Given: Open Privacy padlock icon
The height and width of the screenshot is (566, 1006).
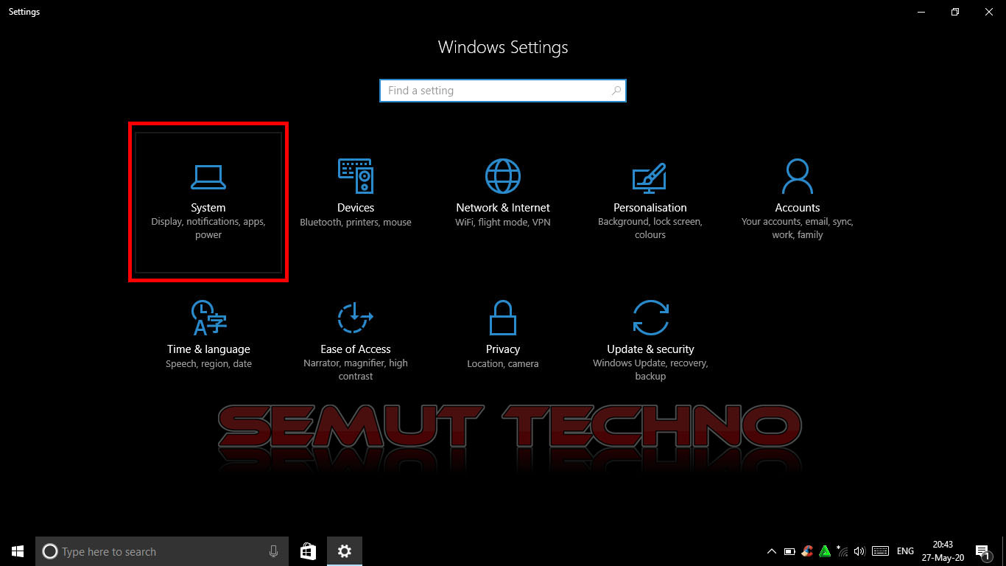Looking at the screenshot, I should (503, 318).
